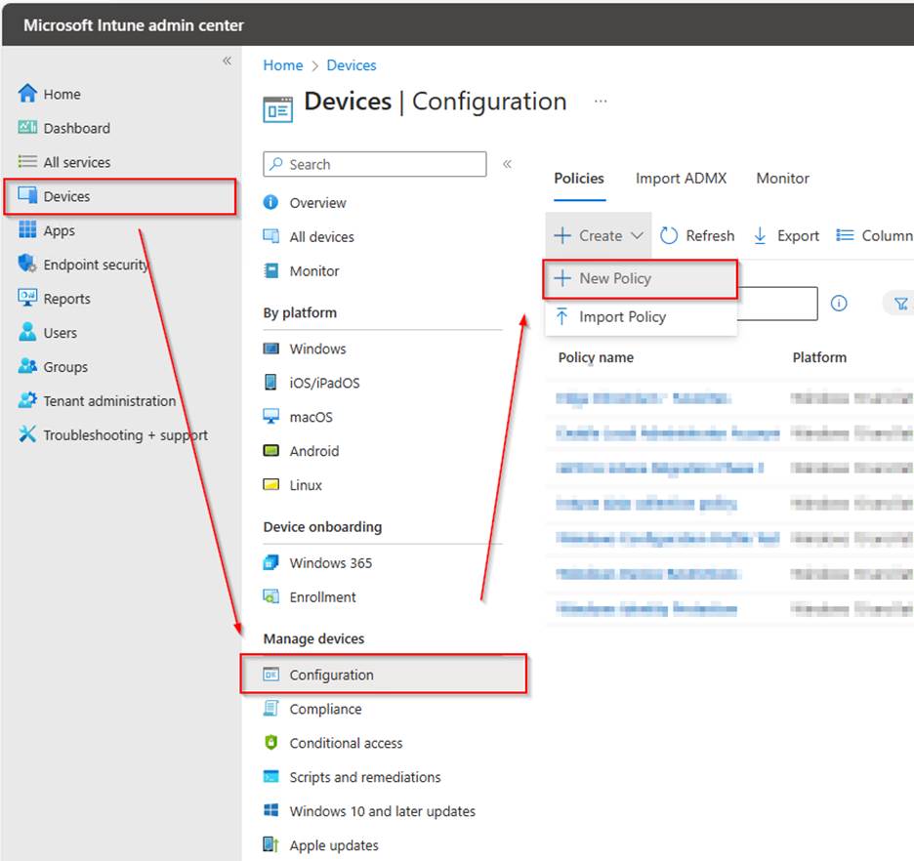Viewport: 914px width, 861px height.
Task: Switch to the Monitor tab
Action: click(x=781, y=179)
